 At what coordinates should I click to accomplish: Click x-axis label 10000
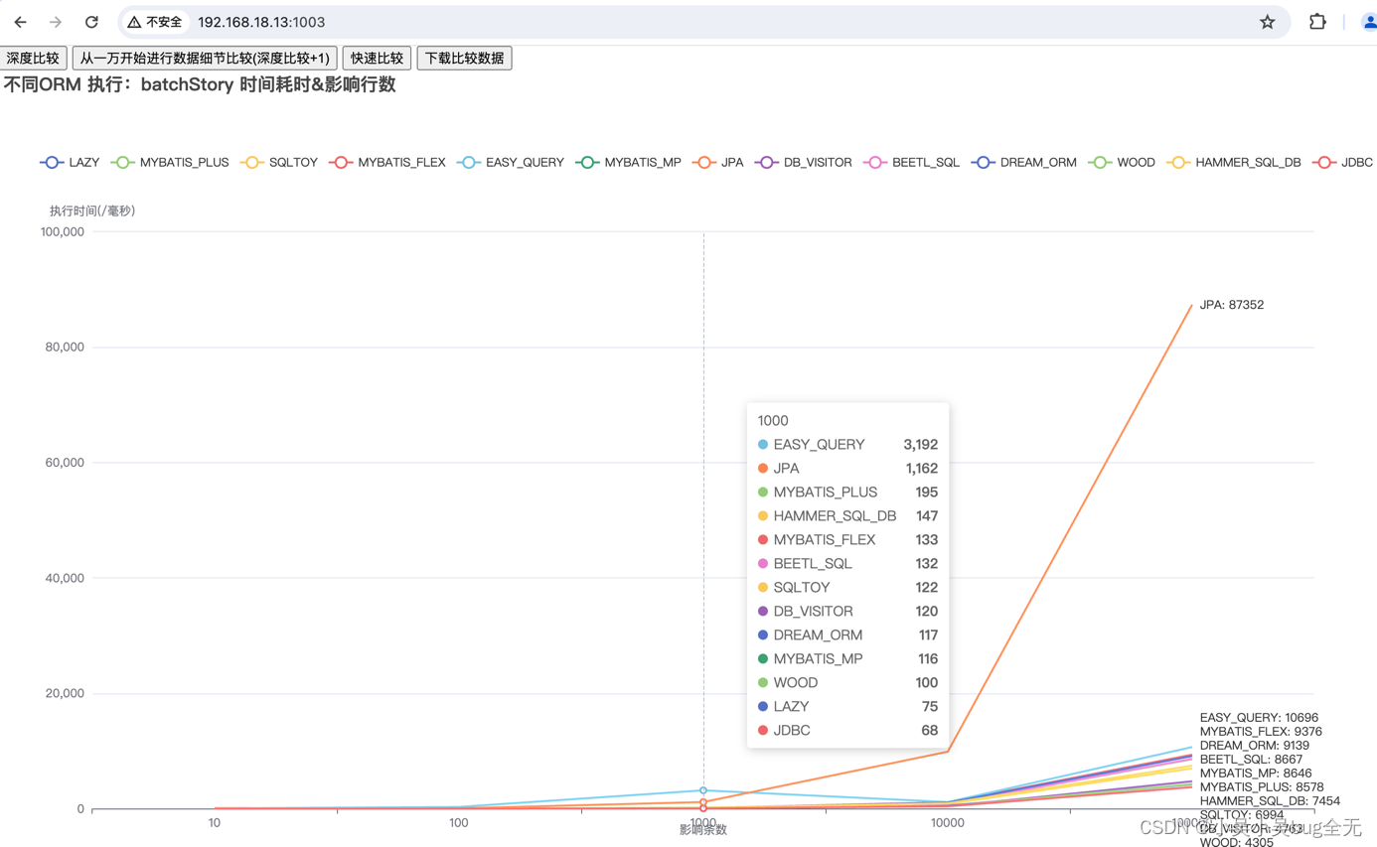pyautogui.click(x=948, y=823)
